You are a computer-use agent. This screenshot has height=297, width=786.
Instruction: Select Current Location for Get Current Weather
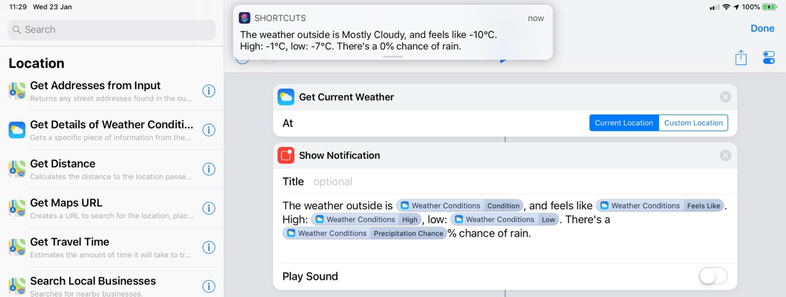[x=624, y=122]
